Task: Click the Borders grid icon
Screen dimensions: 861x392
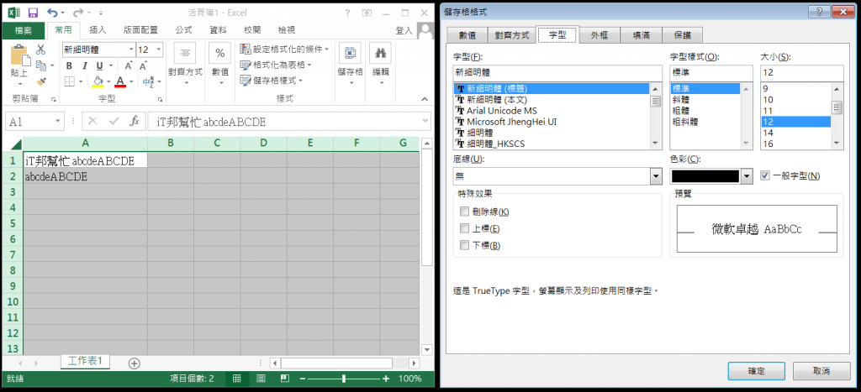Action: point(70,81)
